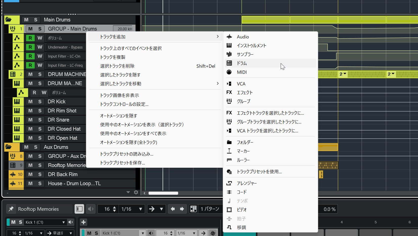Add a VCA fader track
418x236 pixels.
(270, 84)
